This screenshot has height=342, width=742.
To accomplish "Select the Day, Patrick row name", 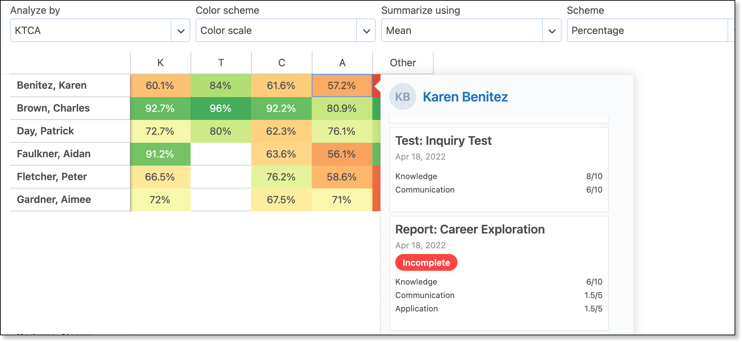I will (x=45, y=131).
